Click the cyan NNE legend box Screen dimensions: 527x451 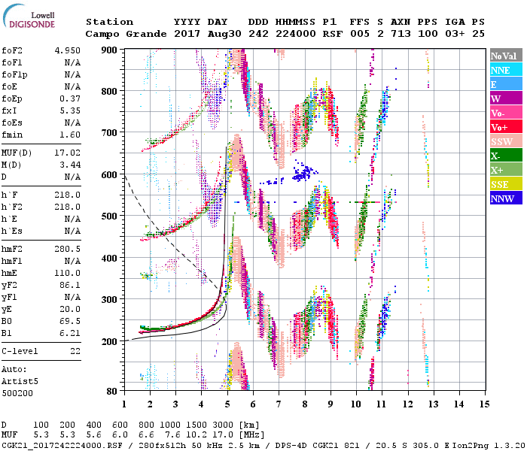504,71
